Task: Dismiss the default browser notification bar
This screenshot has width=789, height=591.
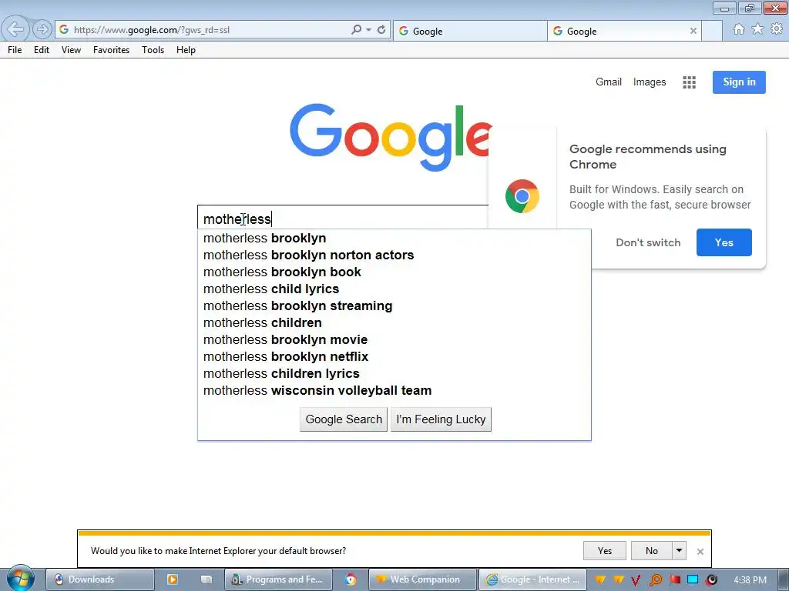Action: point(700,551)
